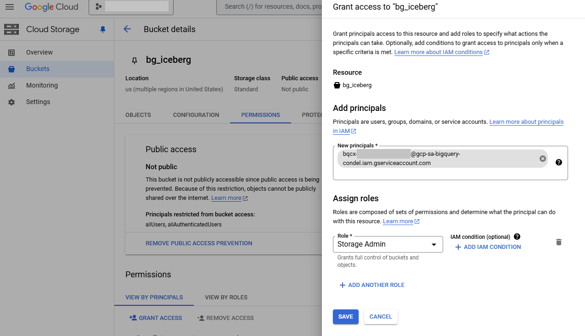This screenshot has width=585, height=336.
Task: Click the bg_iceberg bucket title
Action: coord(169,60)
